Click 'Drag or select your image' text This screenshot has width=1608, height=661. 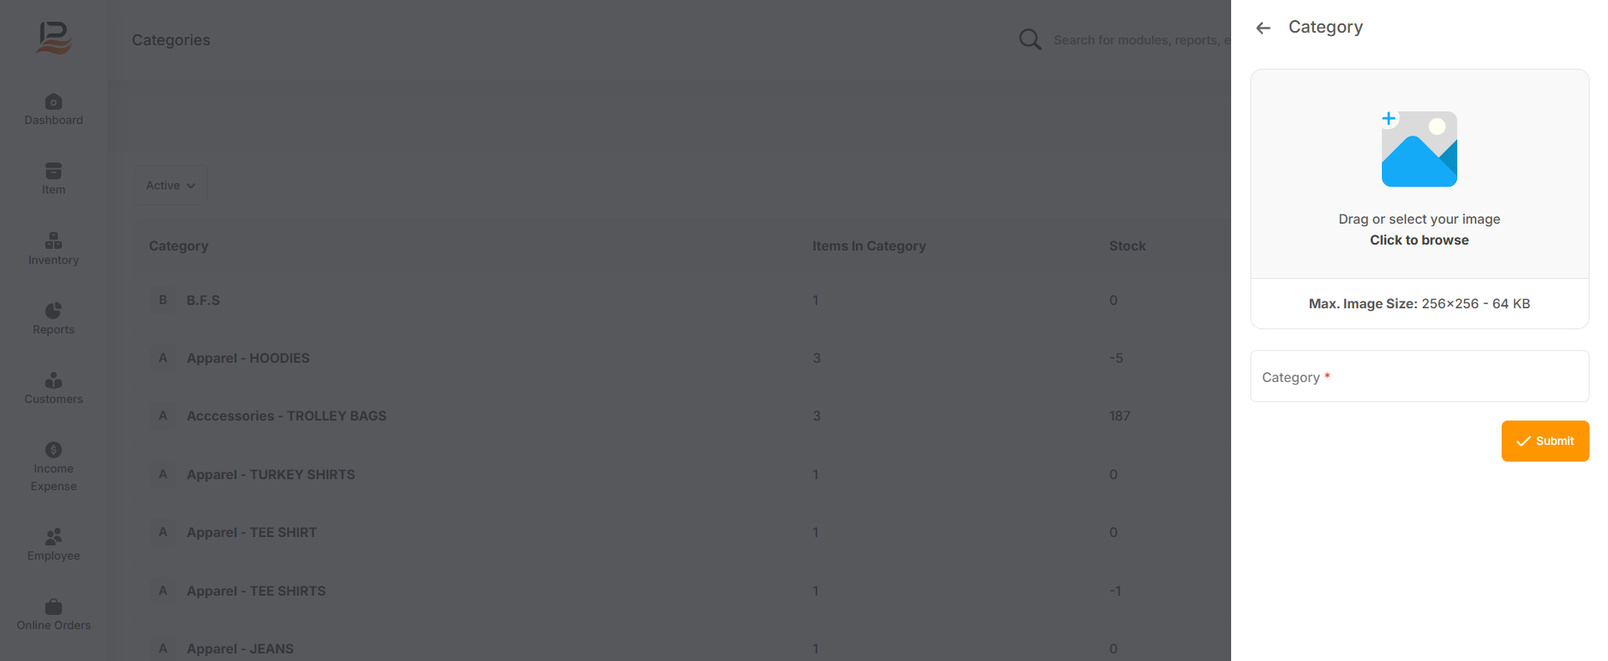click(1419, 219)
